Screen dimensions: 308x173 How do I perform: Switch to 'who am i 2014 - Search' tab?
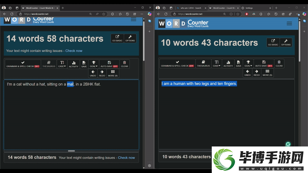[191, 8]
